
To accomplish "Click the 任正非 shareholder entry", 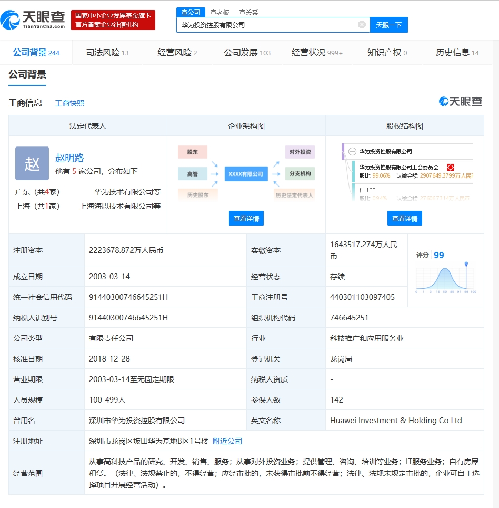I will 367,190.
